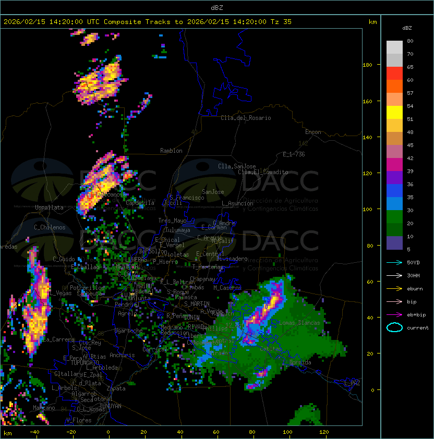Select the light gray swatch between 70 and 80
This screenshot has height=439, width=434.
(x=394, y=47)
